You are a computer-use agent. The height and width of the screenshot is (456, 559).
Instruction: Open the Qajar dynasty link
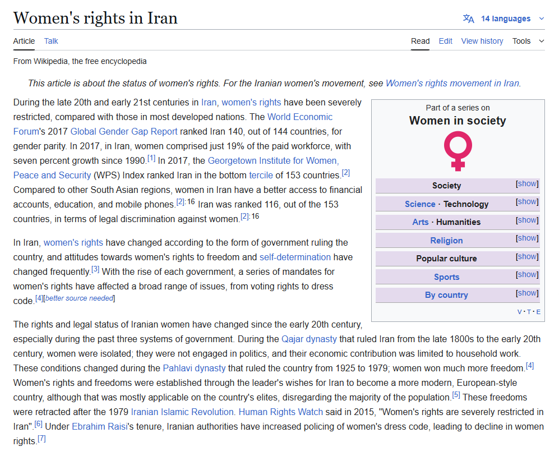309,339
